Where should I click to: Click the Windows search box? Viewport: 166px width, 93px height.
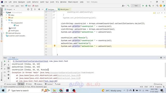tap(28, 90)
